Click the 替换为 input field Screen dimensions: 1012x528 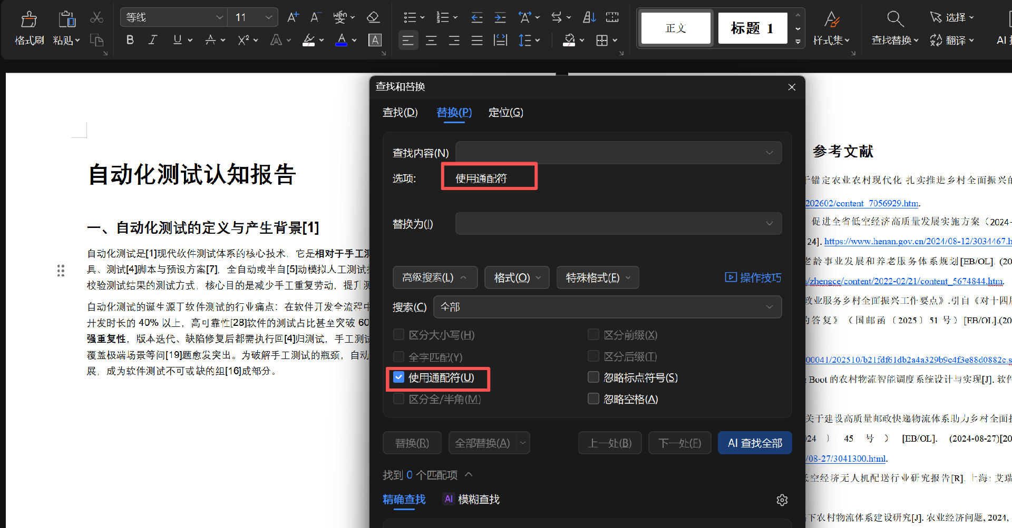point(618,224)
